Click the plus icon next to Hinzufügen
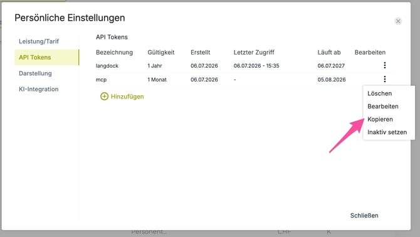Viewport: 420px width, 237px height. click(104, 97)
